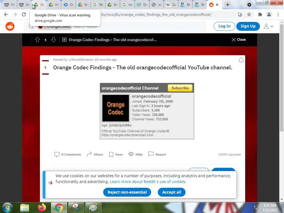The height and width of the screenshot is (213, 284).
Task: Install app icon in address bar
Action: click(240, 14)
